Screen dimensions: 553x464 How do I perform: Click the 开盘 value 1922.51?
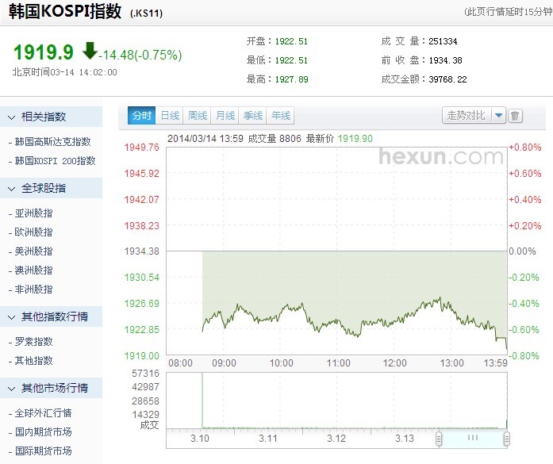[291, 41]
